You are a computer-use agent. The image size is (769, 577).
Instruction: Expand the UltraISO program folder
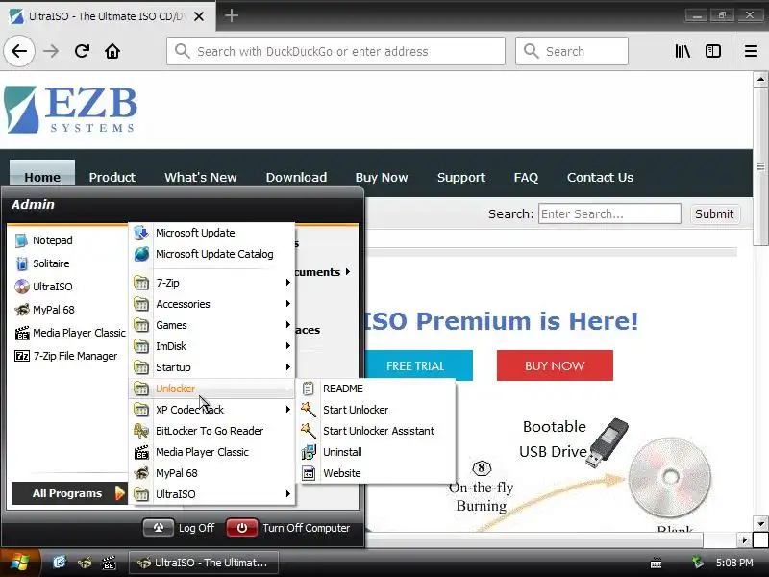point(211,494)
